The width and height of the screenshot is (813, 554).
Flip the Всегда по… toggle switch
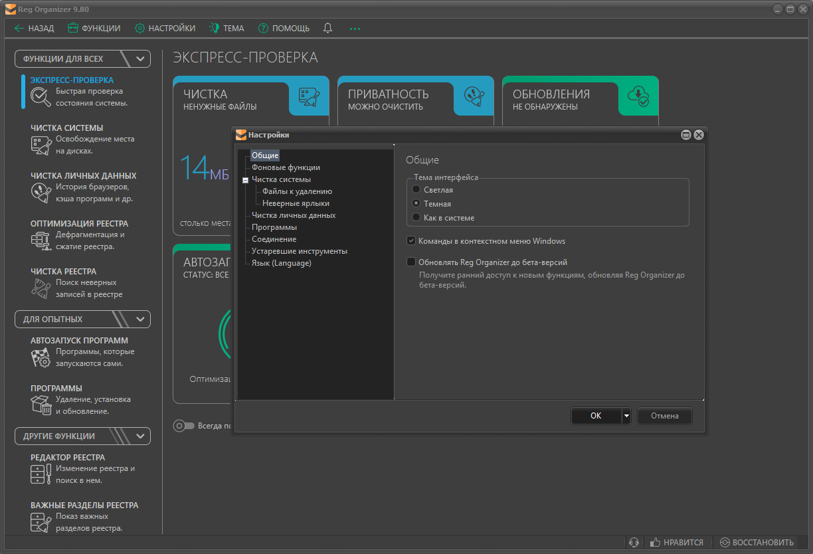pos(184,426)
